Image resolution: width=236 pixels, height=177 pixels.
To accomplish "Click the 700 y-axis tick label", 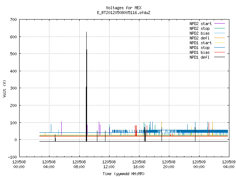I will click(13, 20).
